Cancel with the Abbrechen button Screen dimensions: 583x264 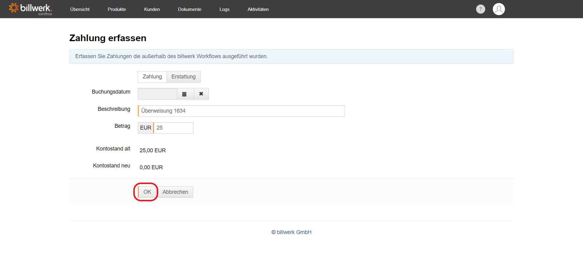pos(175,192)
